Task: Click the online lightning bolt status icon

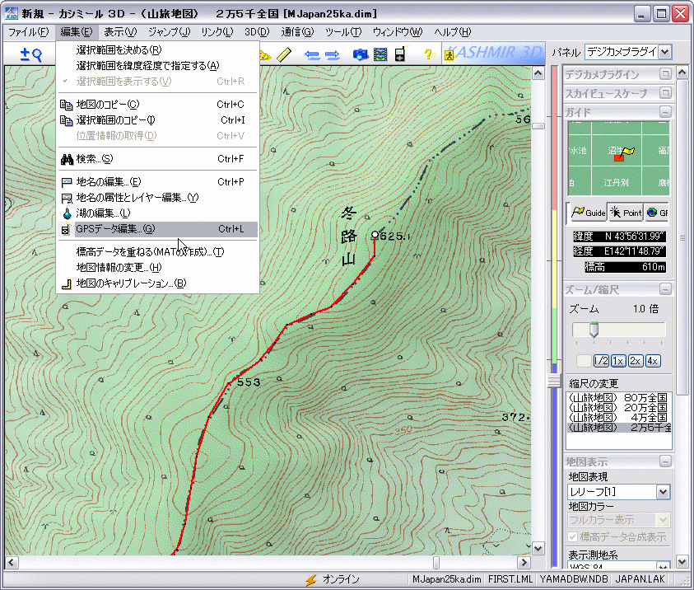Action: point(311,579)
